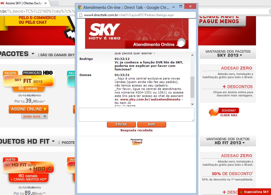This screenshot has height=195, width=271.
Task: Click the 50% DE DESCONTO heading
Action: 232,174
